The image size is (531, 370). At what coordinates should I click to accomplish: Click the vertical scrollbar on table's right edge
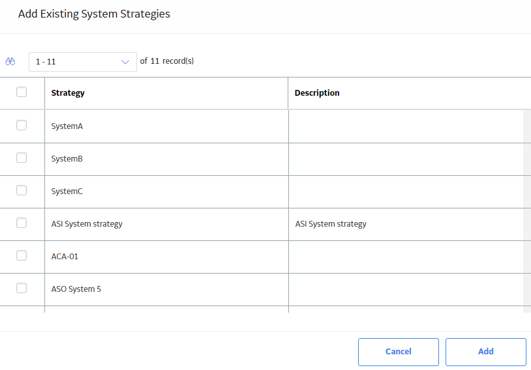click(x=527, y=210)
